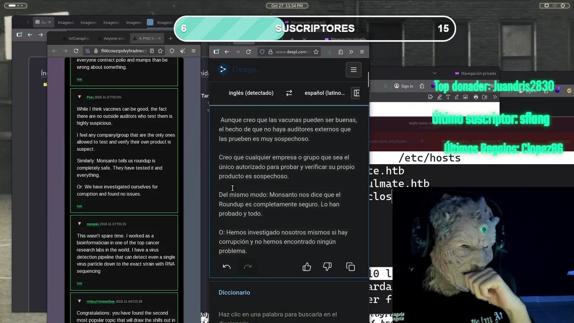Expand the tab list chevron near Navegación privada
The image size is (574, 323).
[x=434, y=73]
